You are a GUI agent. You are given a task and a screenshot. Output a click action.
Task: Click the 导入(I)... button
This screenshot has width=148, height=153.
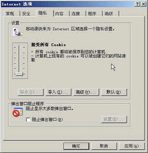pyautogui.click(x=58, y=92)
